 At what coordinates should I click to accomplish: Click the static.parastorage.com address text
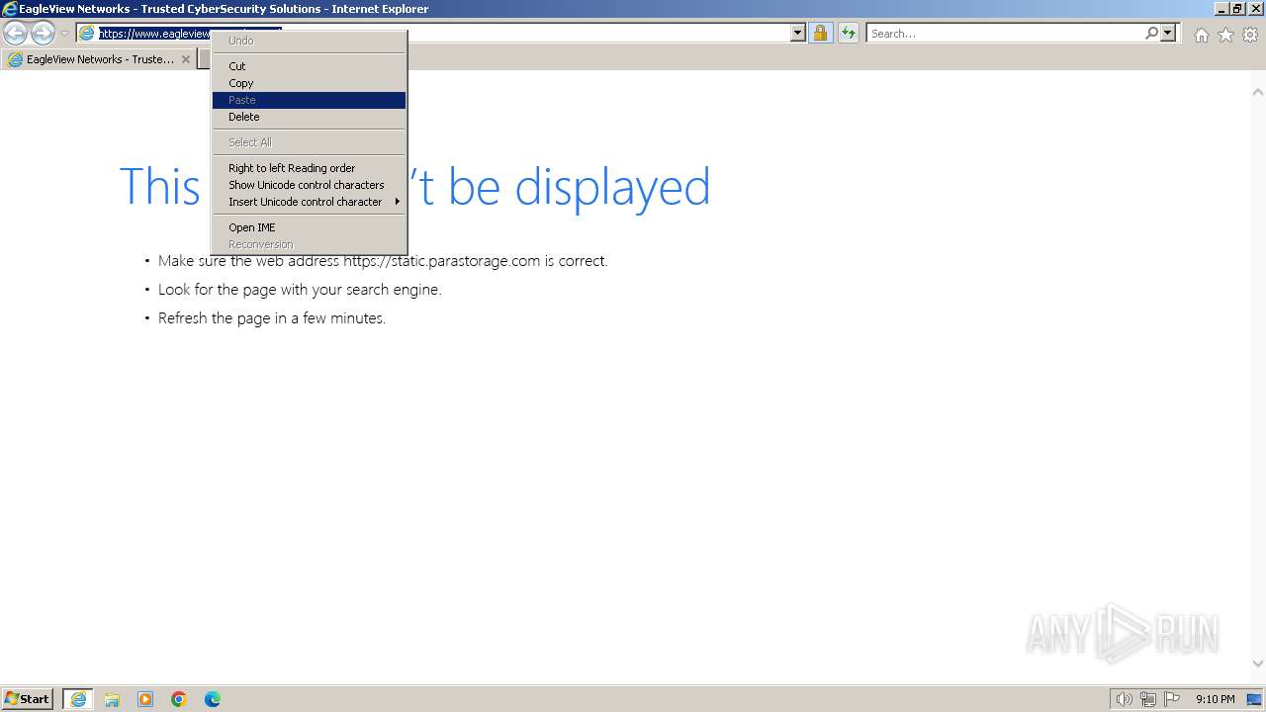442,261
